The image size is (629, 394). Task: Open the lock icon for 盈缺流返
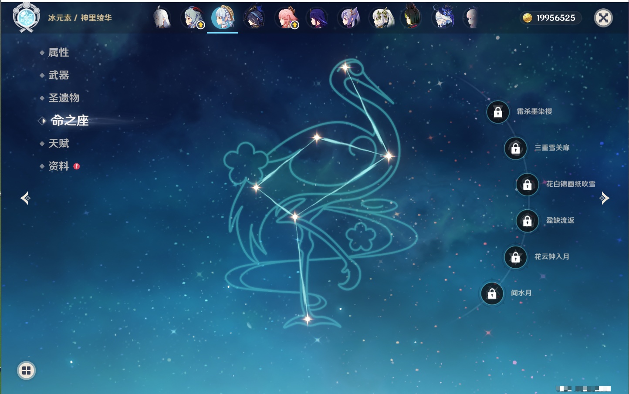(527, 221)
